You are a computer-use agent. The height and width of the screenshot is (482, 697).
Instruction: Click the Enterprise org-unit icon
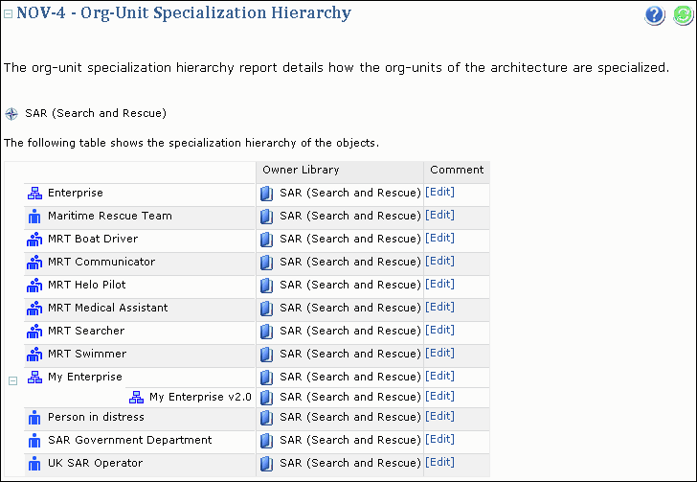pos(34,194)
